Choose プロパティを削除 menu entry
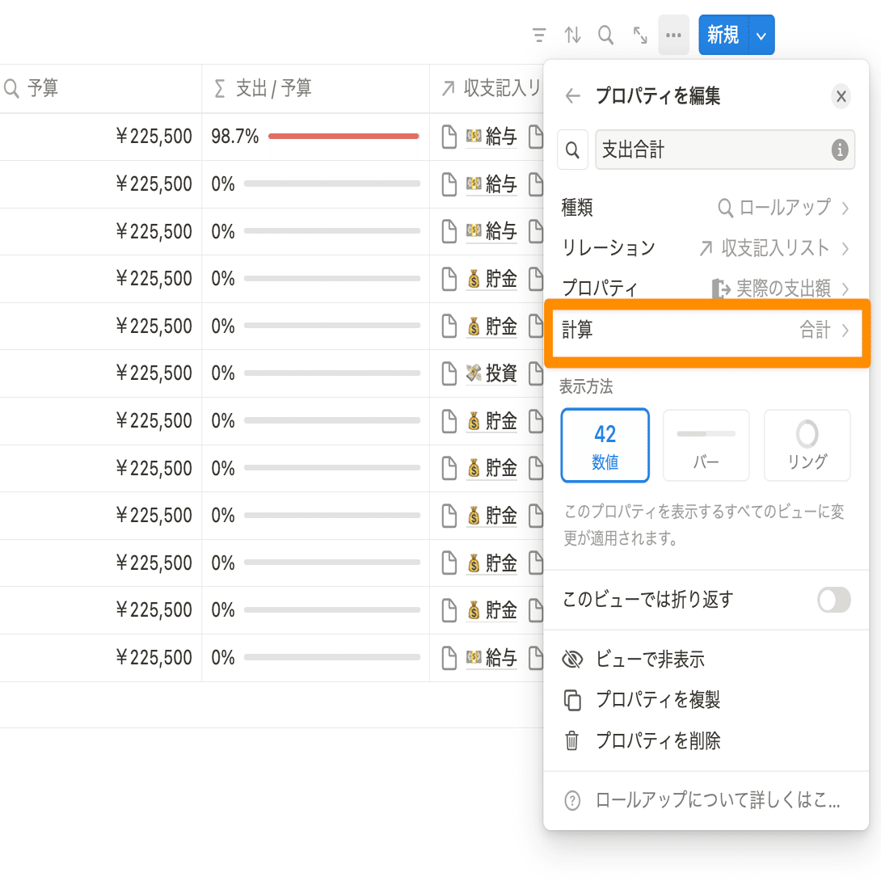 click(x=706, y=740)
